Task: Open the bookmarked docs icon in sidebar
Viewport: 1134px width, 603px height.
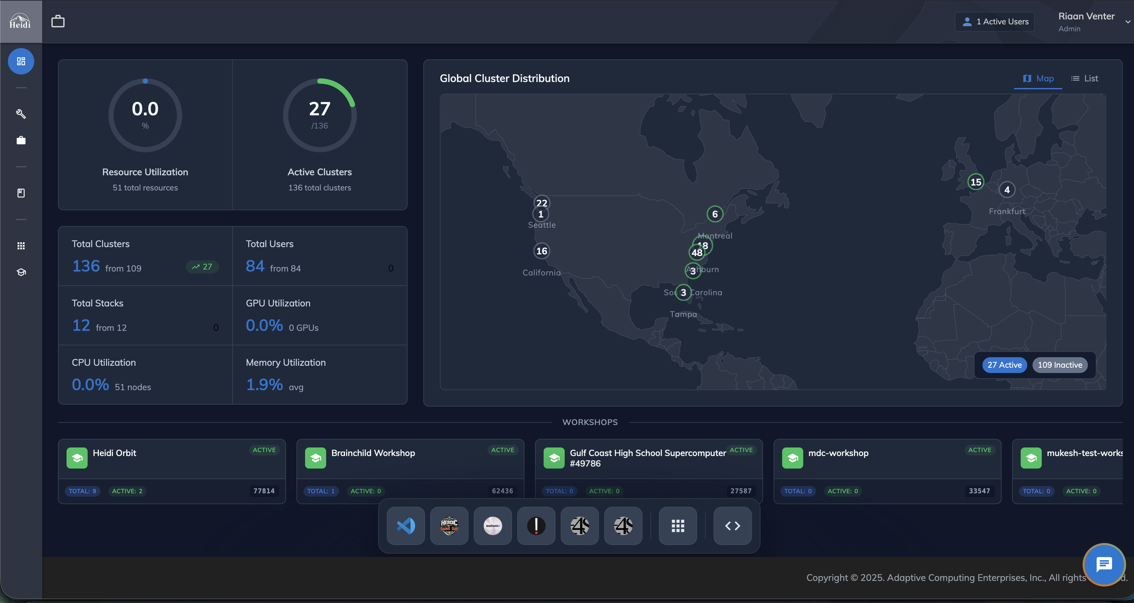Action: 21,193
